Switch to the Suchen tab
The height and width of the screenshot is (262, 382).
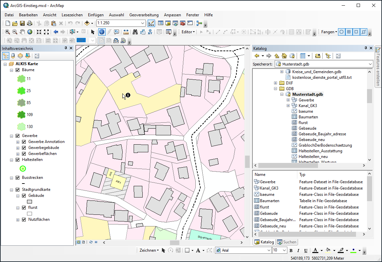point(287,242)
